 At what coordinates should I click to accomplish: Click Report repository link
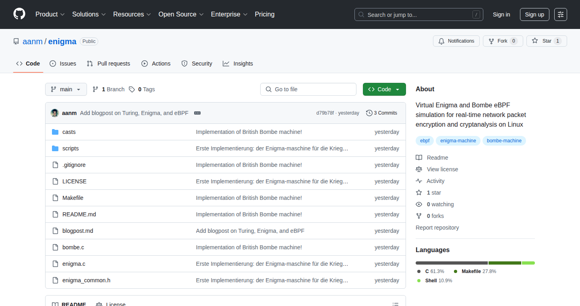pos(437,228)
